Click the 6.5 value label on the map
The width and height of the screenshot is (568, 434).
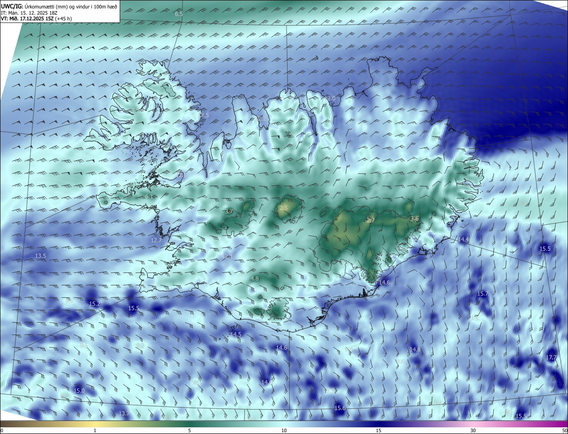pyautogui.click(x=179, y=14)
